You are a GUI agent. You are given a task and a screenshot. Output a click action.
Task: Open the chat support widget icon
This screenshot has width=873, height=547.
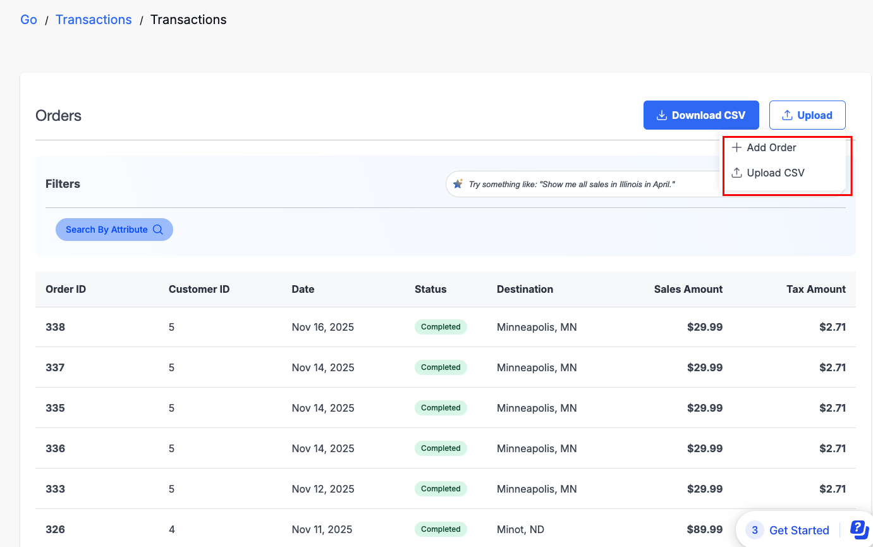coord(859,529)
